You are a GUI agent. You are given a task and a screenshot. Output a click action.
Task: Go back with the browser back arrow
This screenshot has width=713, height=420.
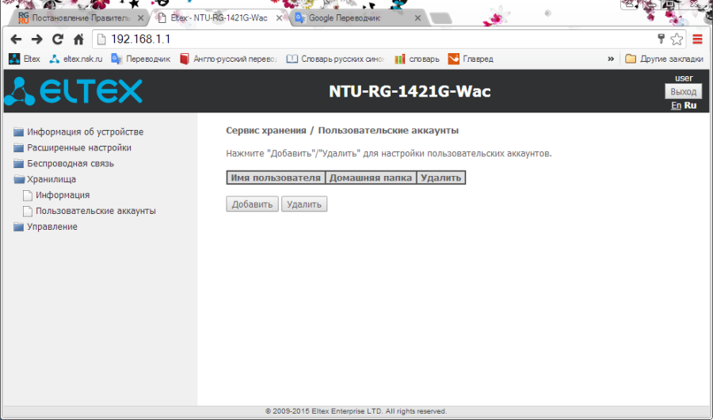pyautogui.click(x=16, y=40)
